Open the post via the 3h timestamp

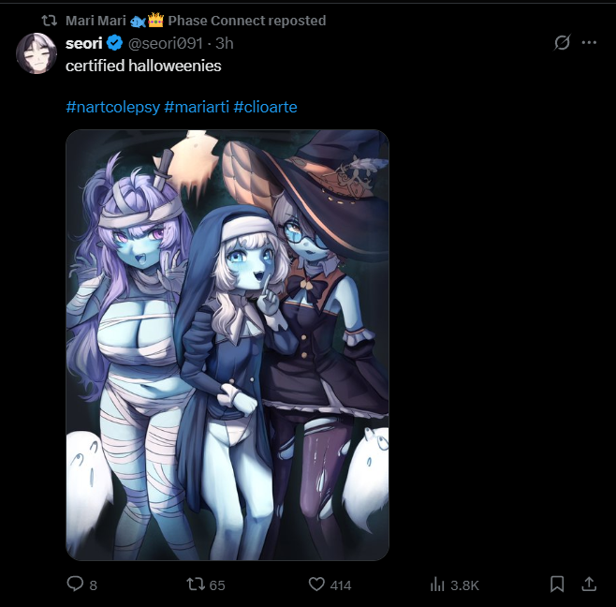pyautogui.click(x=225, y=43)
